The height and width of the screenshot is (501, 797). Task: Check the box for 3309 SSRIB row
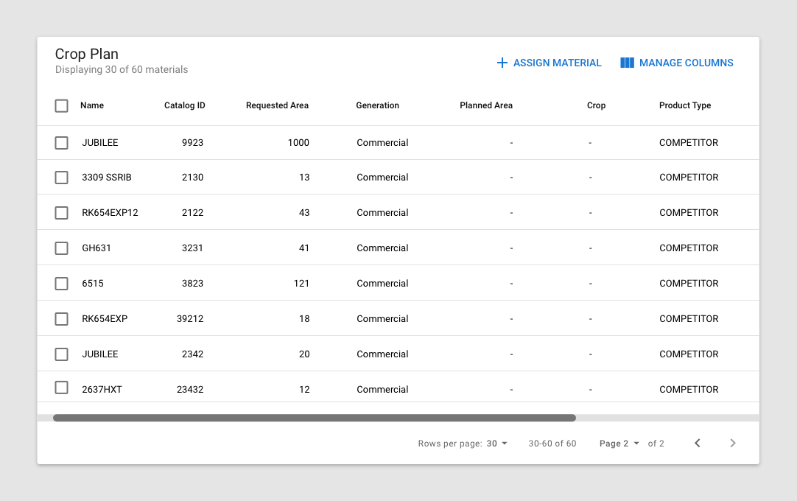coord(62,178)
